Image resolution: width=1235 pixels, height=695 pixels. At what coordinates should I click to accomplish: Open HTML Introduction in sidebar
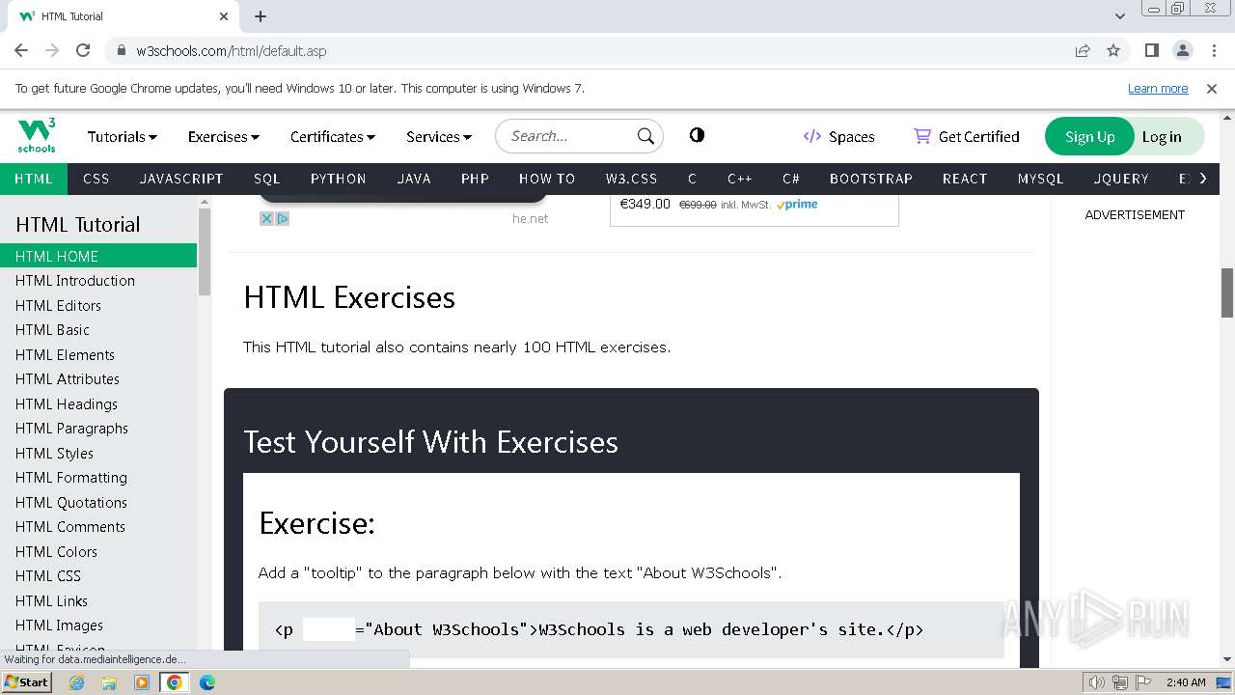(98, 280)
